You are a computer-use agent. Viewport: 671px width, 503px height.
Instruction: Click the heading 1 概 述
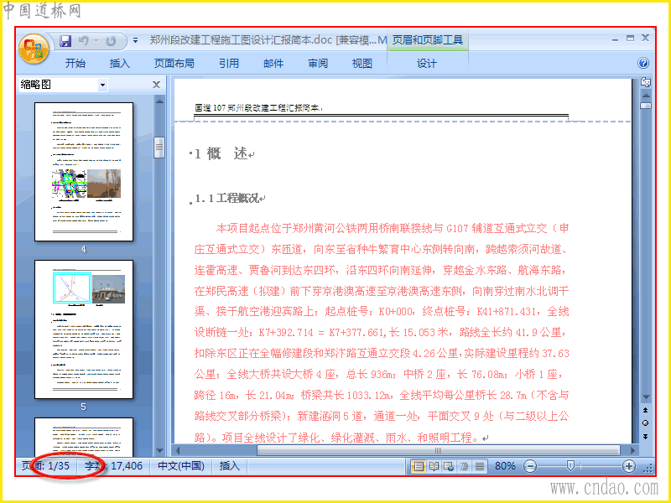[222, 153]
